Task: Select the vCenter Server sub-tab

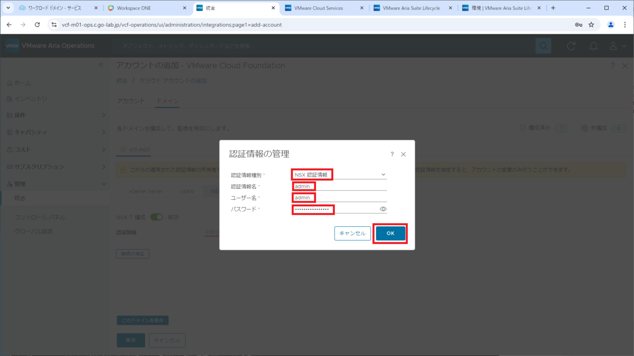Action: (146, 191)
